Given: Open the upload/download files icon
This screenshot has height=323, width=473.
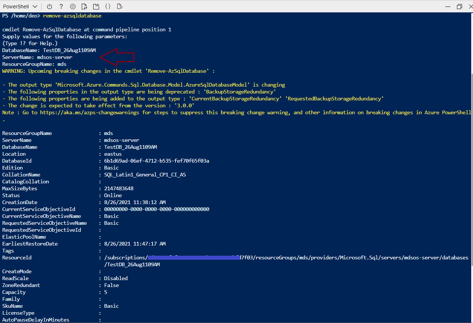Looking at the screenshot, I should 84,6.
